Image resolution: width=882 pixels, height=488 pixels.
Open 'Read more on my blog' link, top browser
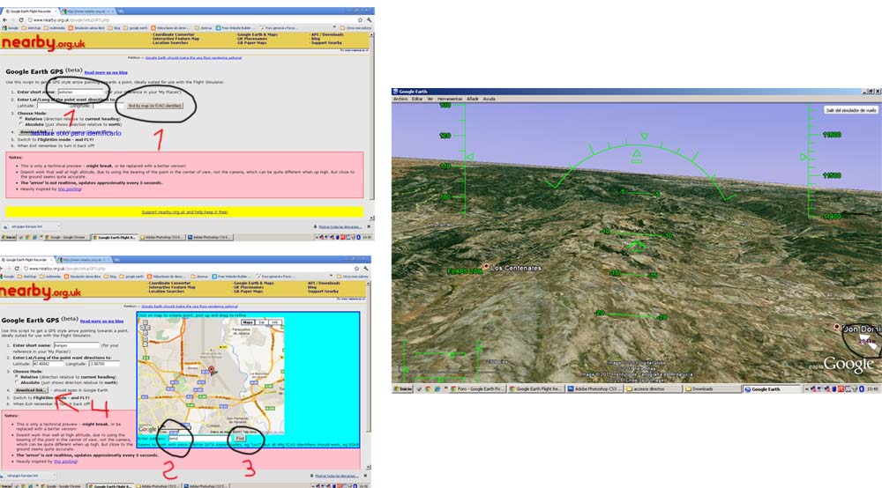pos(106,72)
